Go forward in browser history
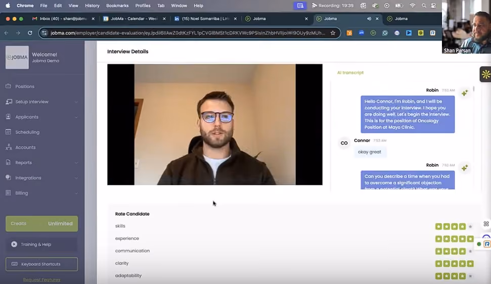Image resolution: width=491 pixels, height=284 pixels. click(18, 33)
